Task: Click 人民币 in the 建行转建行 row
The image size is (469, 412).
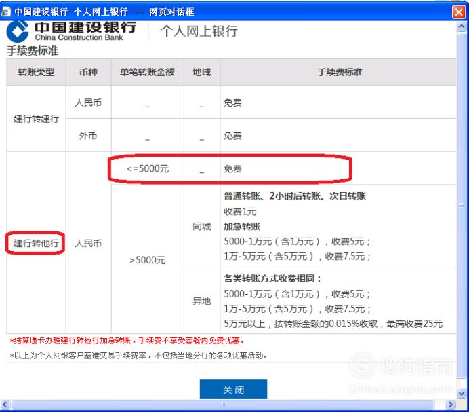Action: pyautogui.click(x=88, y=102)
